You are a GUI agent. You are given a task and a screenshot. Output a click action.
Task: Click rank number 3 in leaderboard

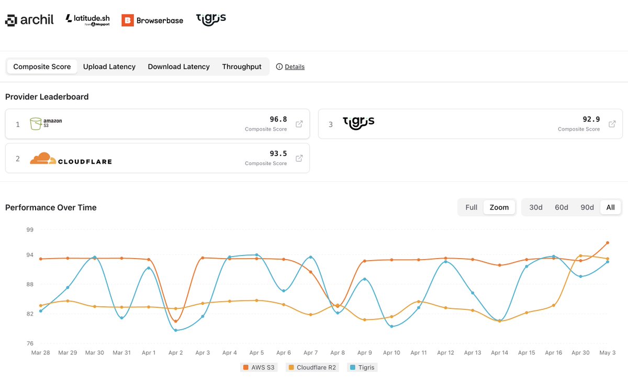click(x=331, y=124)
